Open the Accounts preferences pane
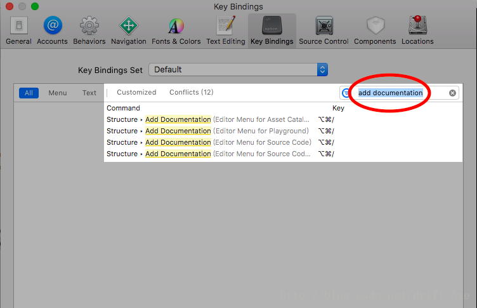Image resolution: width=477 pixels, height=308 pixels. pos(52,30)
